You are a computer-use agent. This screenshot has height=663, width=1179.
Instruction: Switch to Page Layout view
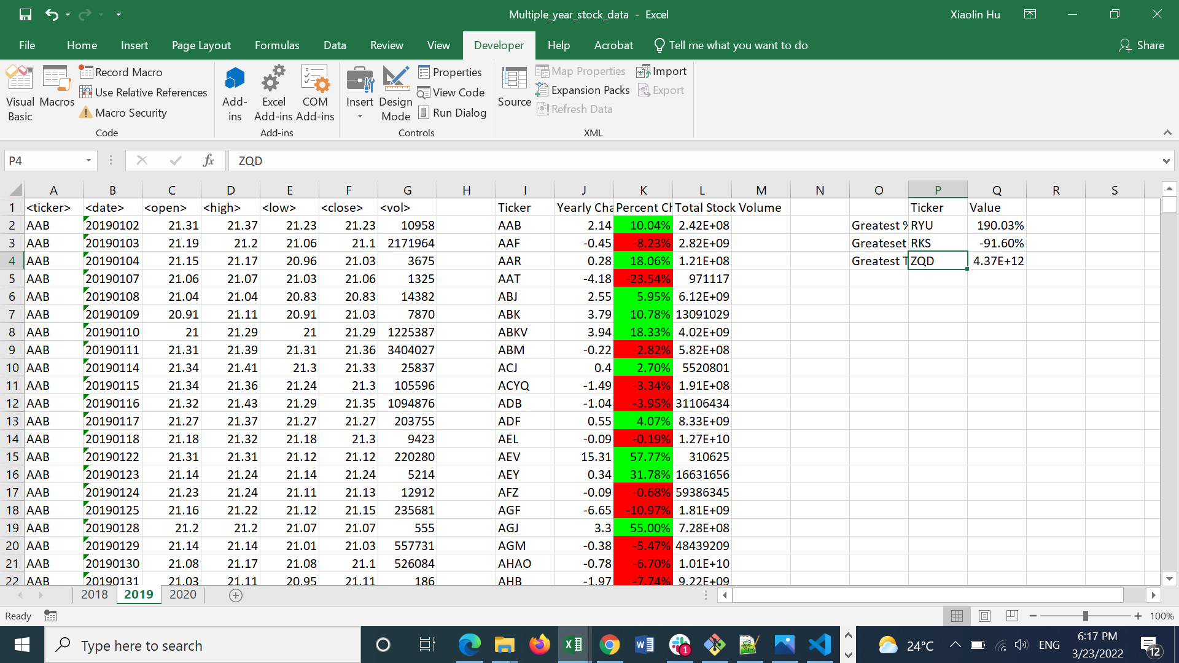[x=984, y=616]
